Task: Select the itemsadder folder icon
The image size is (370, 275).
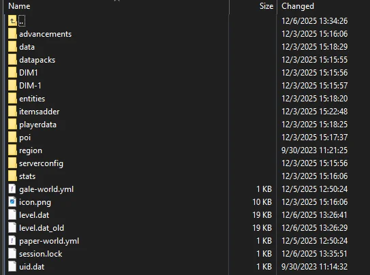Action: click(12, 112)
